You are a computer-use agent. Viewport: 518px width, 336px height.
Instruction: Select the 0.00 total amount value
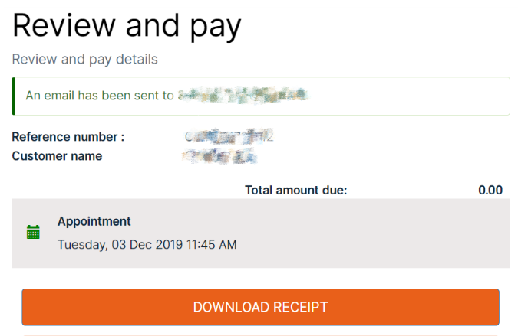click(490, 190)
